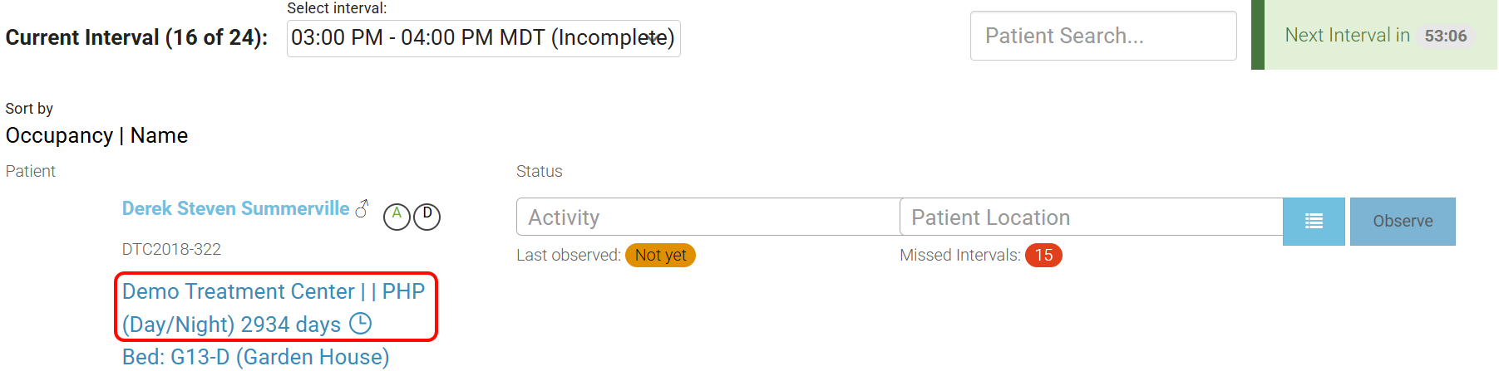
Task: Open Derek Steven Summerville's profile
Action: pos(235,208)
